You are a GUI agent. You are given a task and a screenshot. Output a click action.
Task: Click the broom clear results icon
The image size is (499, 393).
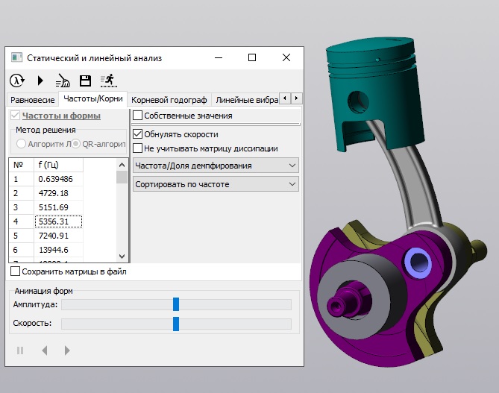point(63,81)
